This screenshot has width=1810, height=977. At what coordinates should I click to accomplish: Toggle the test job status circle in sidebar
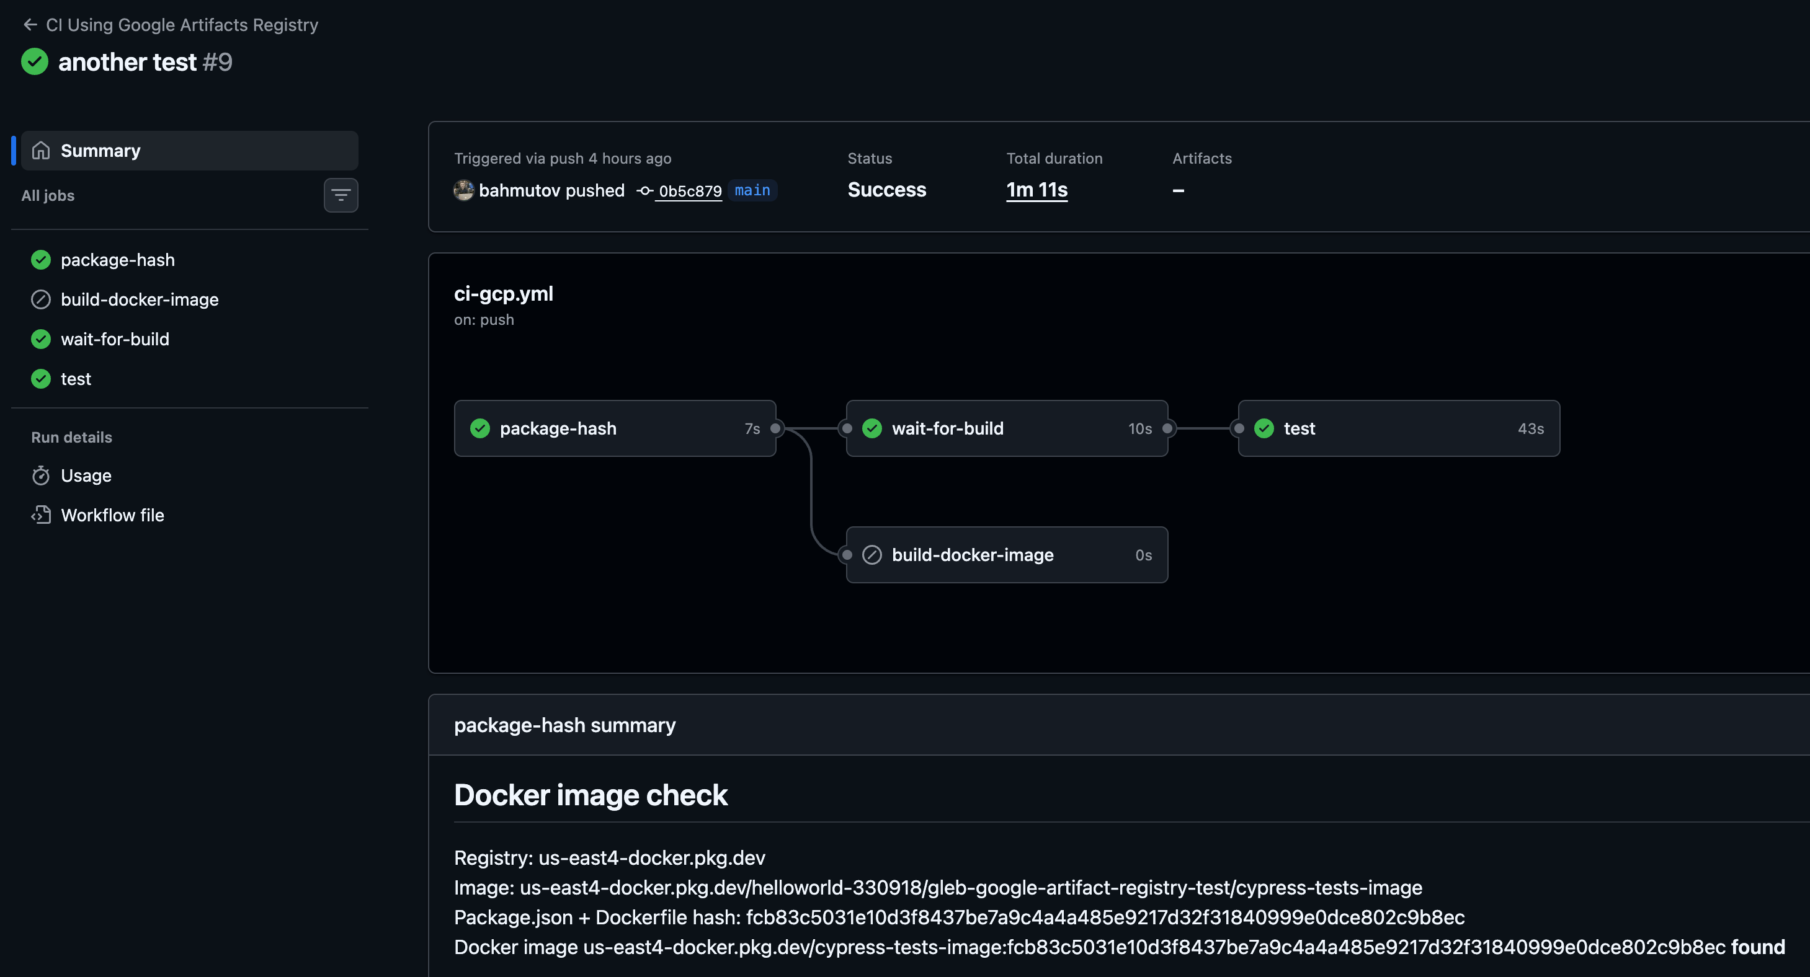[40, 379]
